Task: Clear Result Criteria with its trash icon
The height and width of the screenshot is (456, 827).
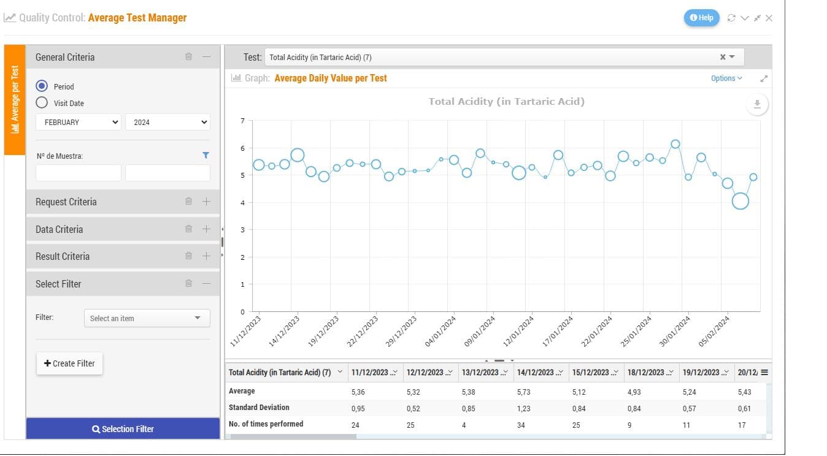Action: point(188,256)
